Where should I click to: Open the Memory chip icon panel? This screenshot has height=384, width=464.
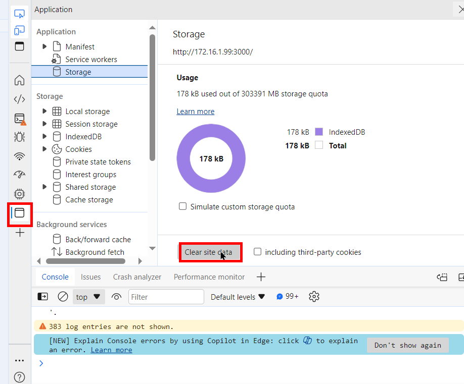point(19,194)
